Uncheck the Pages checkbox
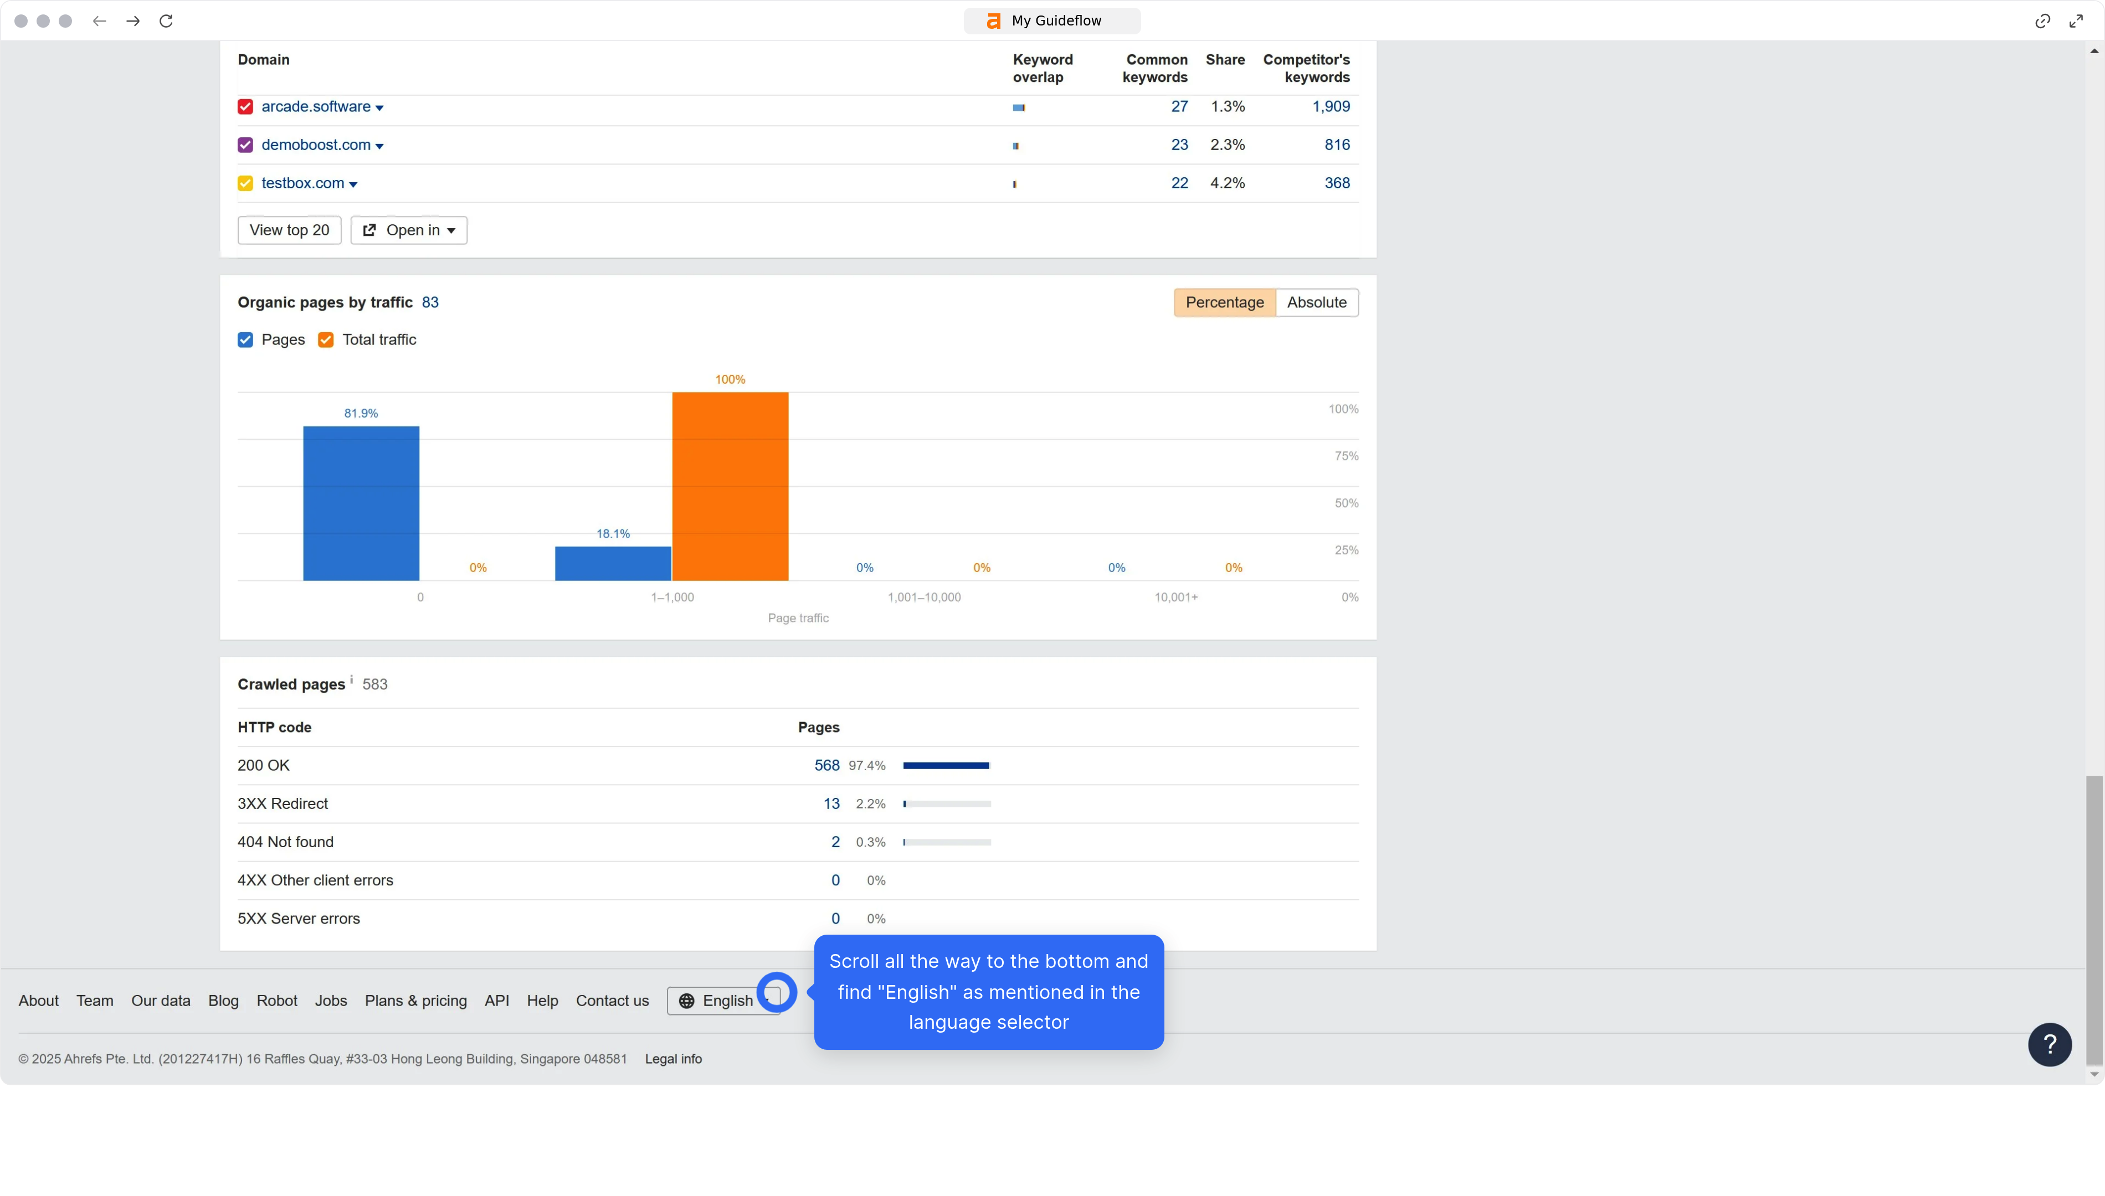This screenshot has width=2105, height=1196. (x=245, y=339)
